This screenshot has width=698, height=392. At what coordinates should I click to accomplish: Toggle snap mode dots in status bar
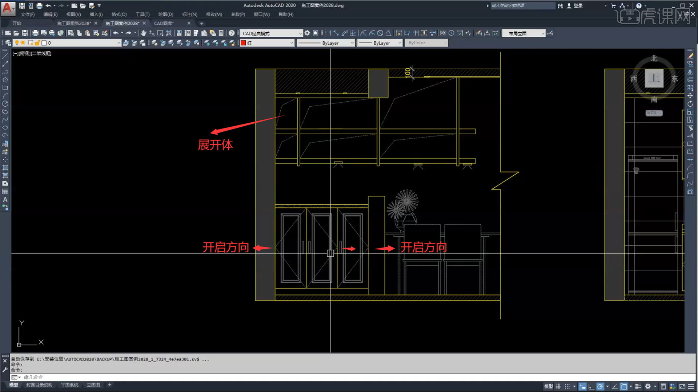tap(567, 387)
